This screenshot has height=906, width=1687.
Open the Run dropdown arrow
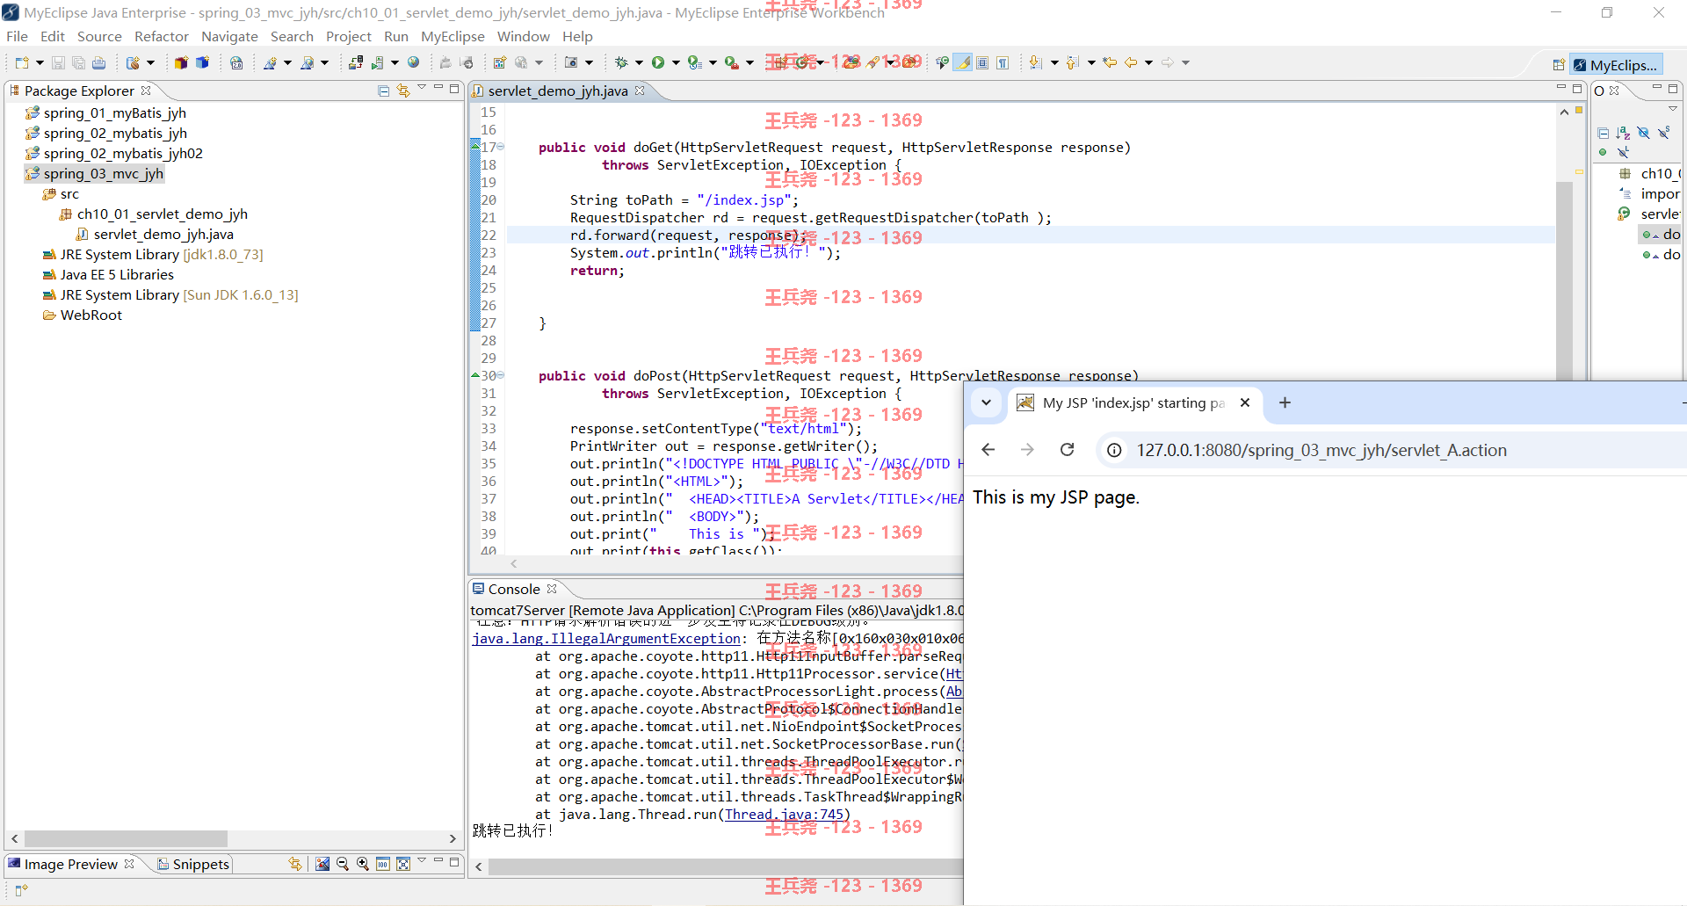coord(676,62)
